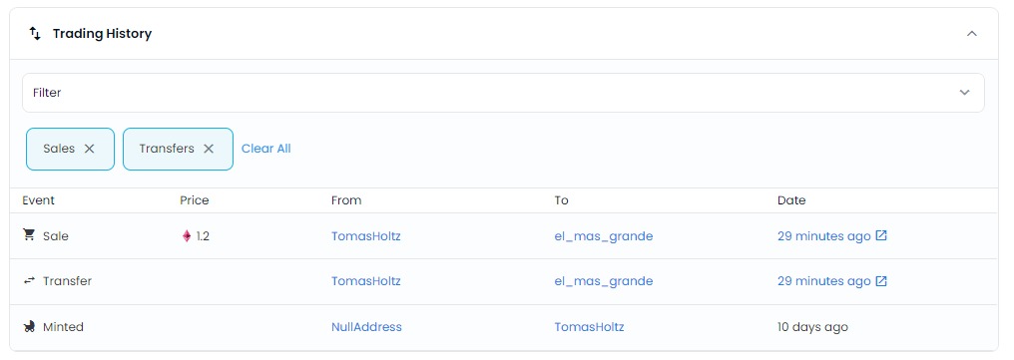1014x360 pixels.
Task: Click the Minted baby carriage icon
Action: click(29, 326)
